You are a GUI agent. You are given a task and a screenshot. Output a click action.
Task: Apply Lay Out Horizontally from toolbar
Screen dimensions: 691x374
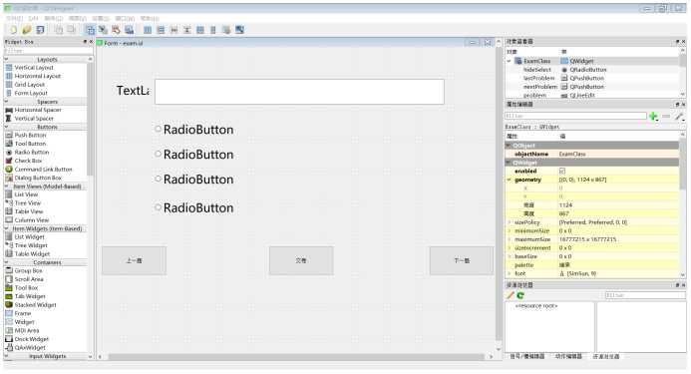click(148, 30)
